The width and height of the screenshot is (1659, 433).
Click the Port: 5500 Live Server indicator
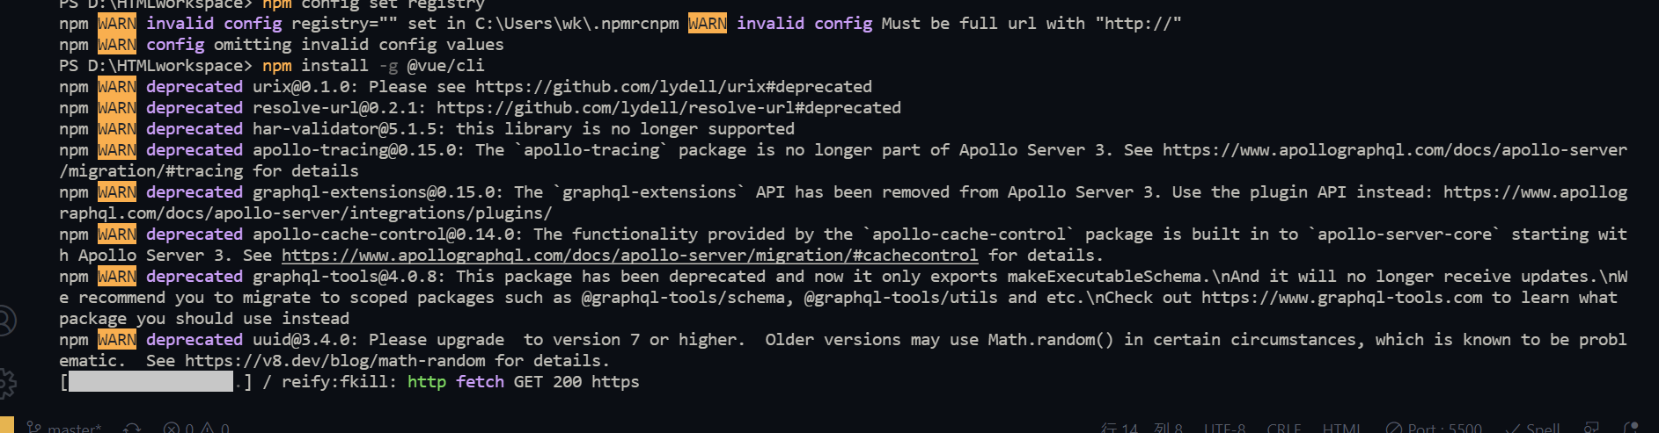[x=1434, y=428]
